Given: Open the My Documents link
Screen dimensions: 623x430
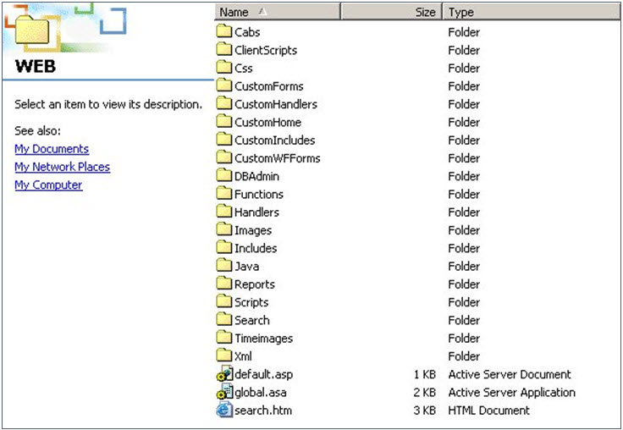Looking at the screenshot, I should click(52, 149).
